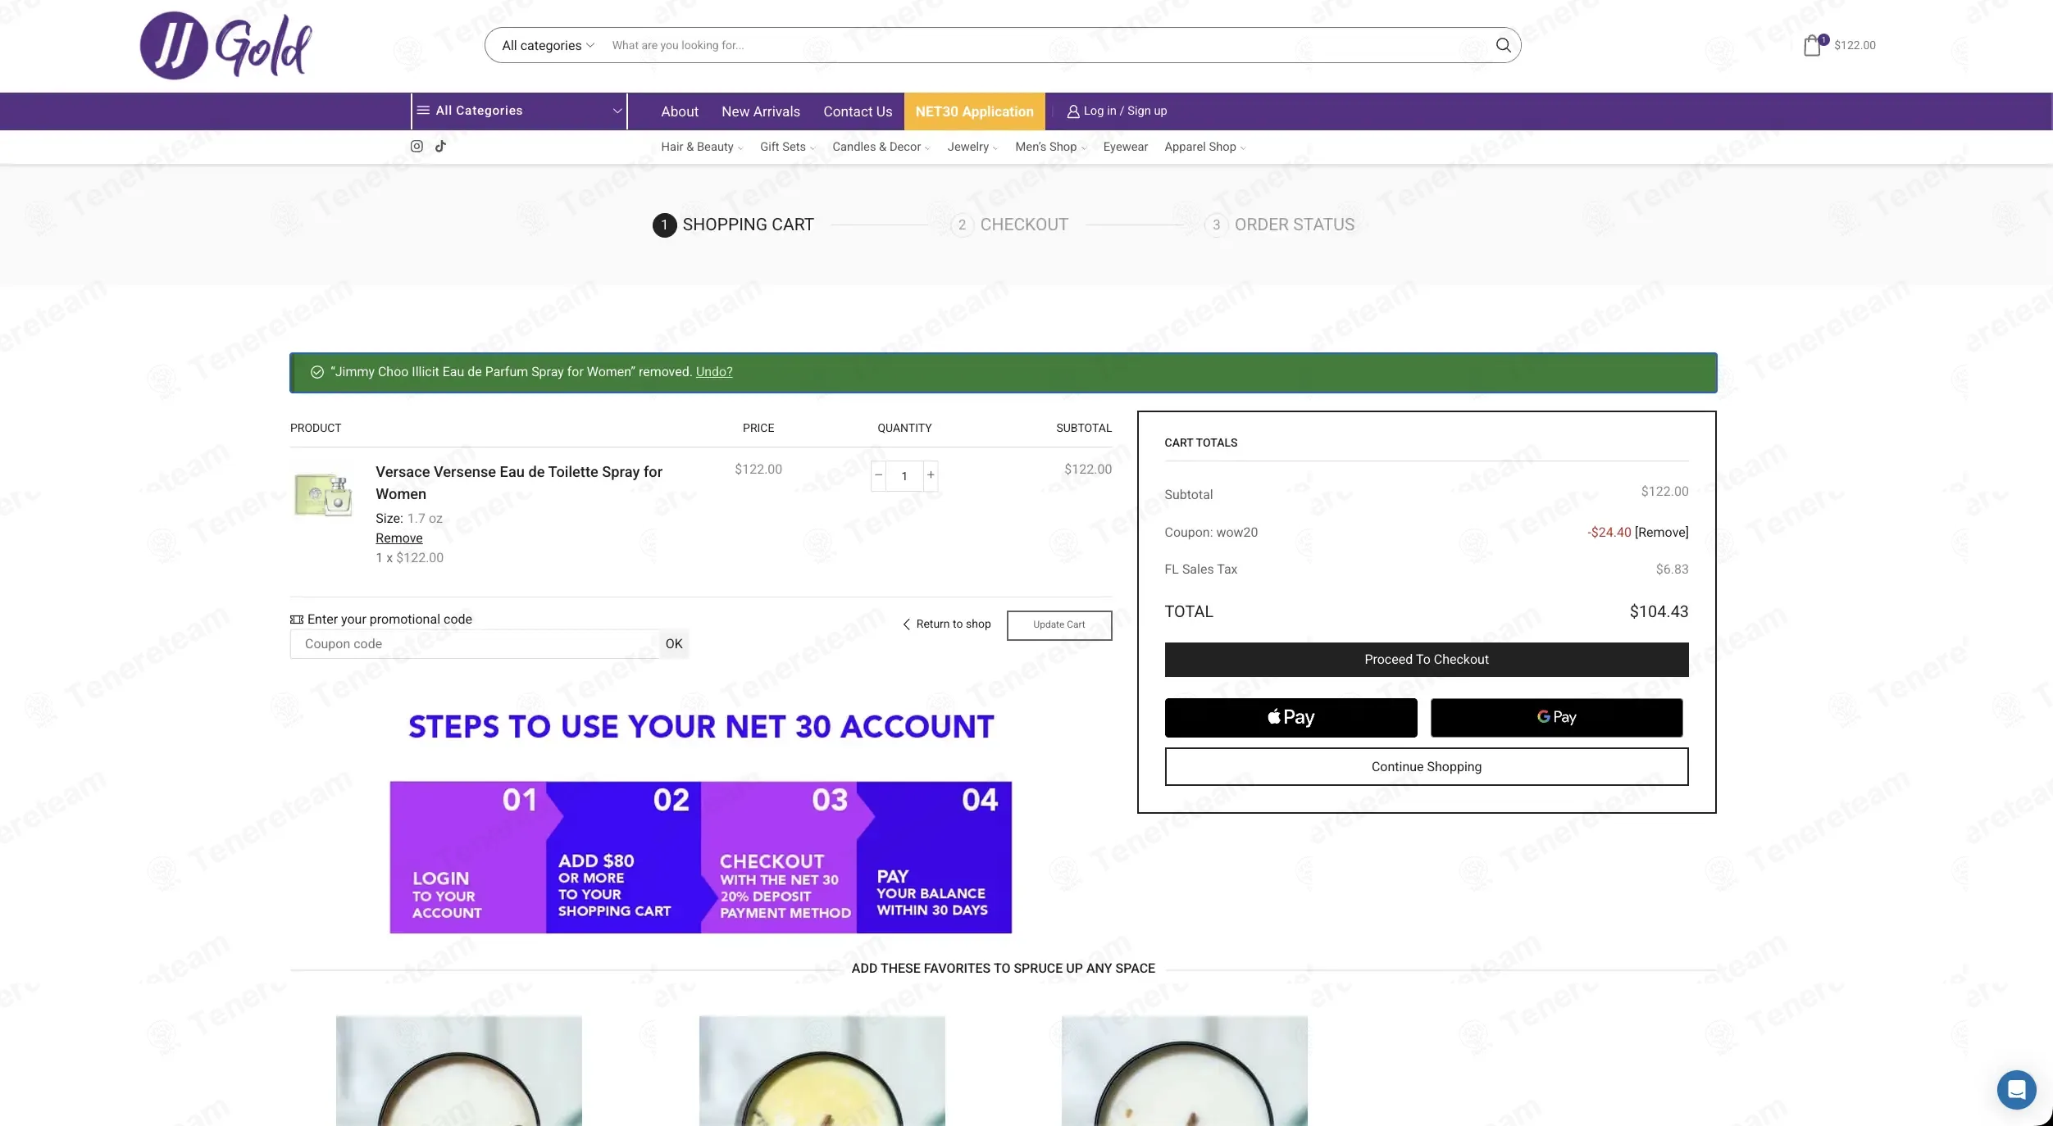Click Return to shop

pos(946,624)
